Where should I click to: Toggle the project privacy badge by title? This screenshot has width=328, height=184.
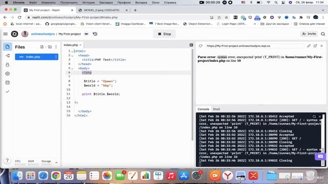(87, 34)
